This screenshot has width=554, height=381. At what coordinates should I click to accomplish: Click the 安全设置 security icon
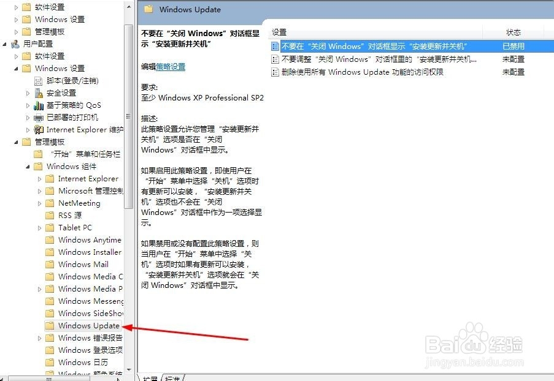[x=39, y=93]
